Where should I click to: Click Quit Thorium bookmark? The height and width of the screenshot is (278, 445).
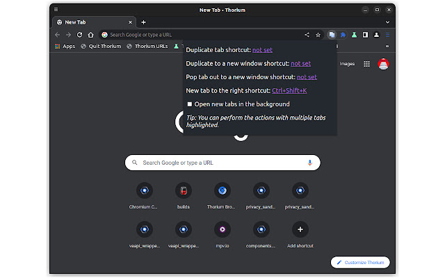click(101, 46)
